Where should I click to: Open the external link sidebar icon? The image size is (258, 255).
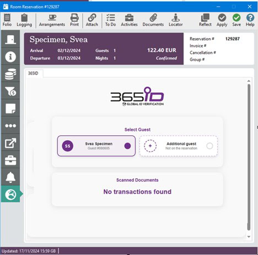[10, 143]
